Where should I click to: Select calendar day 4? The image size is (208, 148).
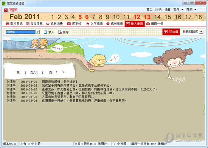tap(73, 17)
